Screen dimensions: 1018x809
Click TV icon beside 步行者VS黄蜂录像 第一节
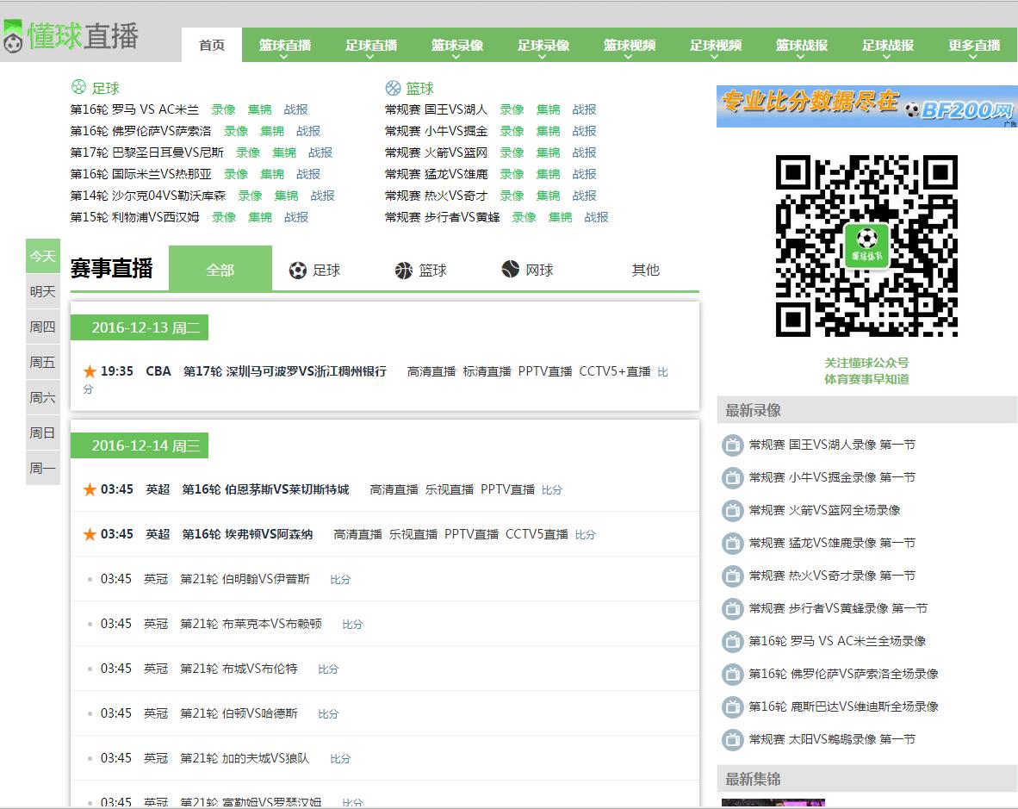732,608
